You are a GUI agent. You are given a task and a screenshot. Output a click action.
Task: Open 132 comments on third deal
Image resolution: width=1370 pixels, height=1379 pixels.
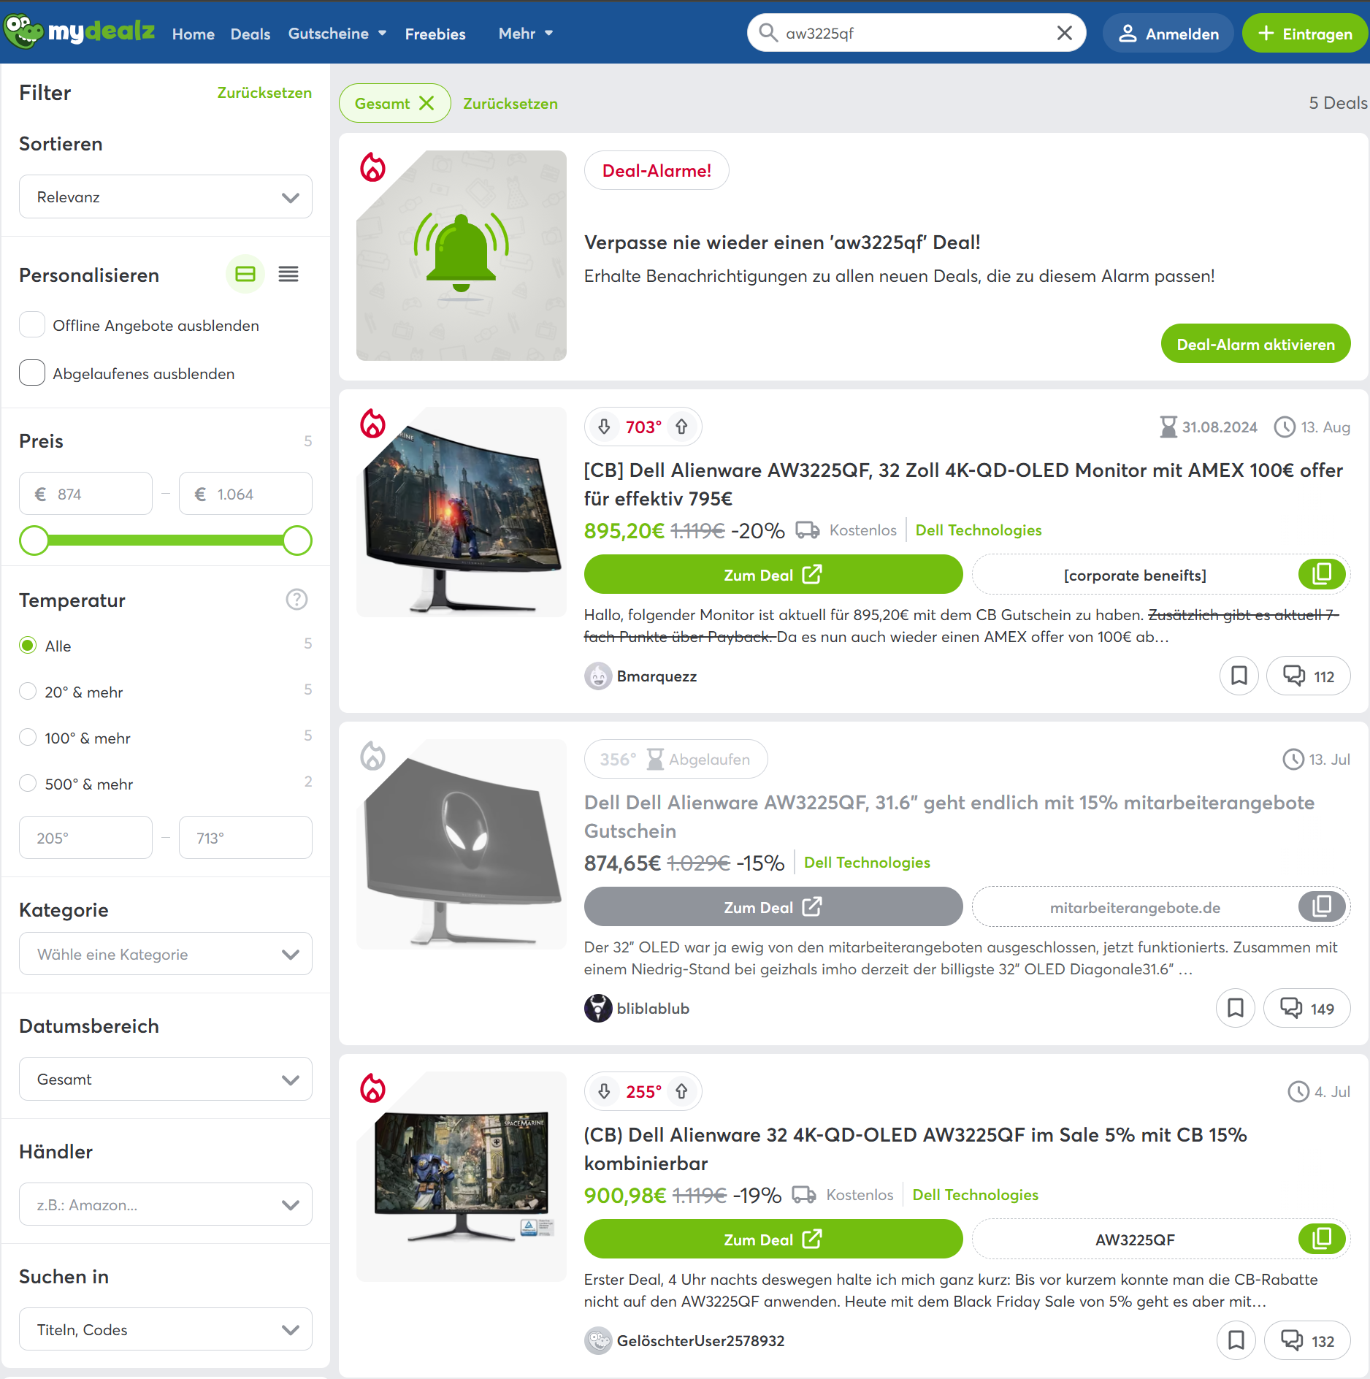pyautogui.click(x=1307, y=1340)
